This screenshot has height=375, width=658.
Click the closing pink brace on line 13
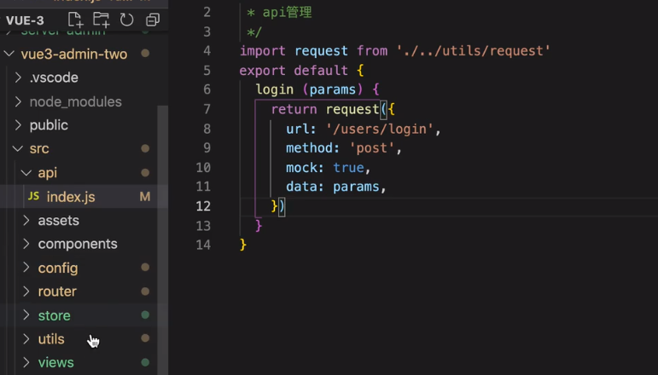pos(259,225)
